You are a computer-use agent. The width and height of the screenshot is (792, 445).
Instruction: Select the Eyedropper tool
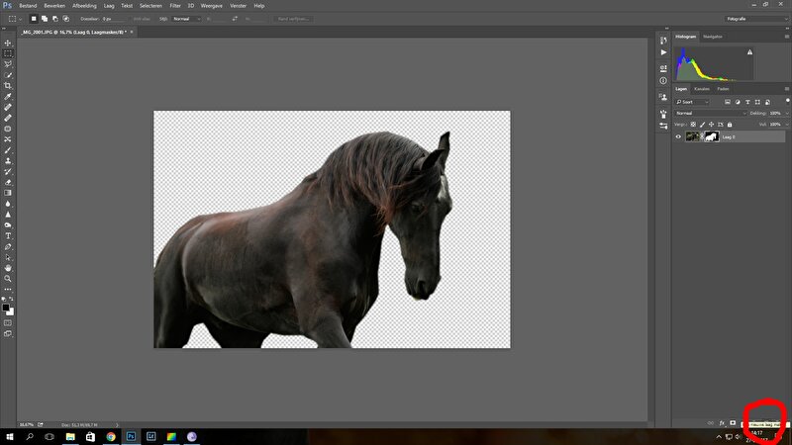(8, 96)
